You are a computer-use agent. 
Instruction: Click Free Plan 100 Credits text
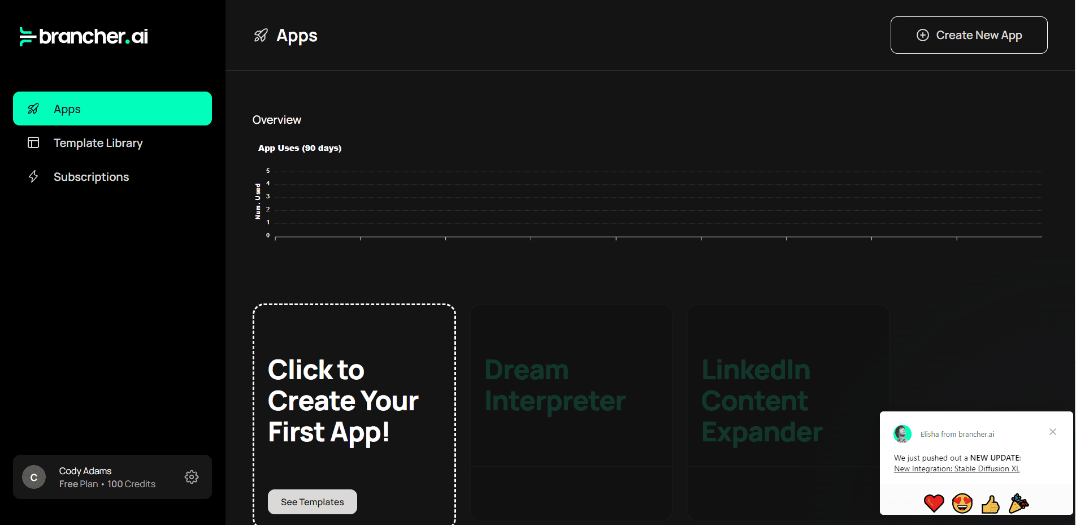click(107, 484)
